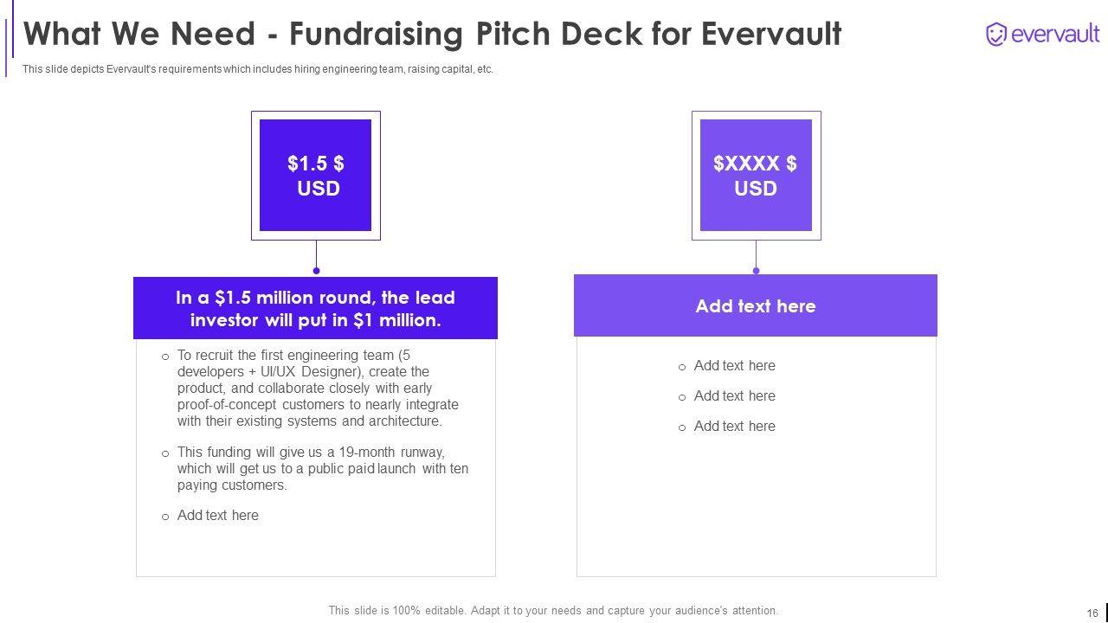The width and height of the screenshot is (1108, 623).
Task: Select the $1.5 $ USD purple square
Action: (x=315, y=176)
